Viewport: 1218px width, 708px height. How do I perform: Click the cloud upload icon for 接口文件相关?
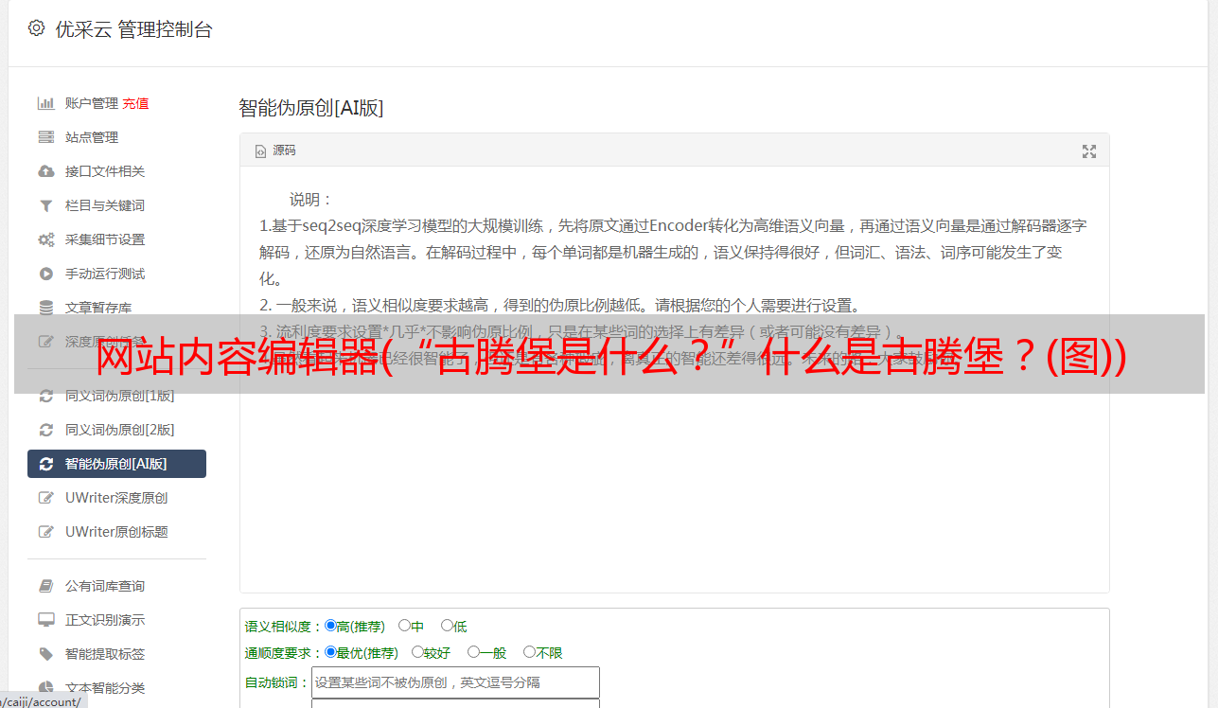tap(45, 171)
